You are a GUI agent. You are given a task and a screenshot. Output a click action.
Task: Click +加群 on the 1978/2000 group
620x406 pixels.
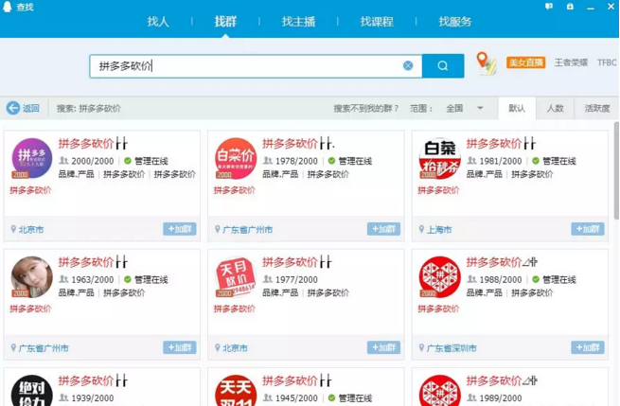(x=384, y=229)
